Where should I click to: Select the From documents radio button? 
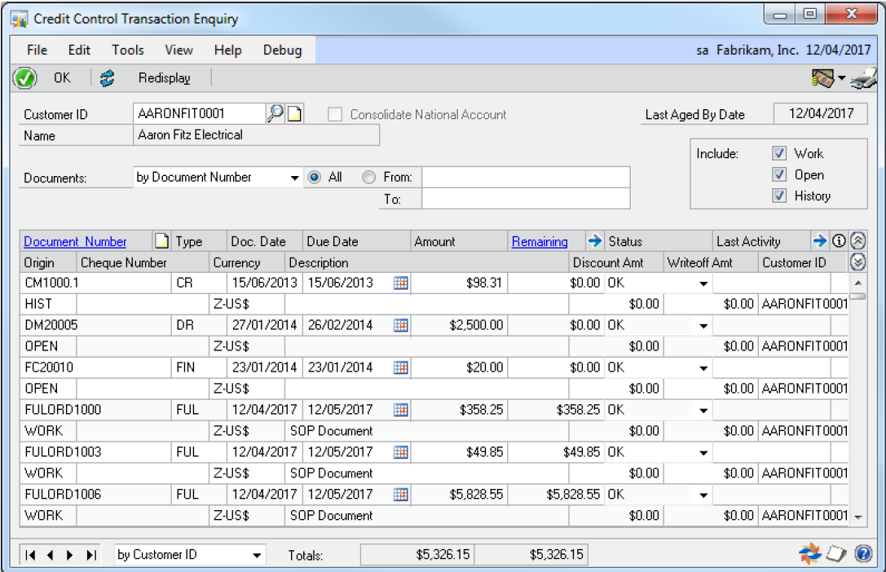[369, 177]
